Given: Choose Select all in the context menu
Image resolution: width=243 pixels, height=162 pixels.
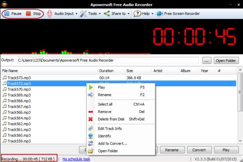Looking at the screenshot, I should pos(121,104).
